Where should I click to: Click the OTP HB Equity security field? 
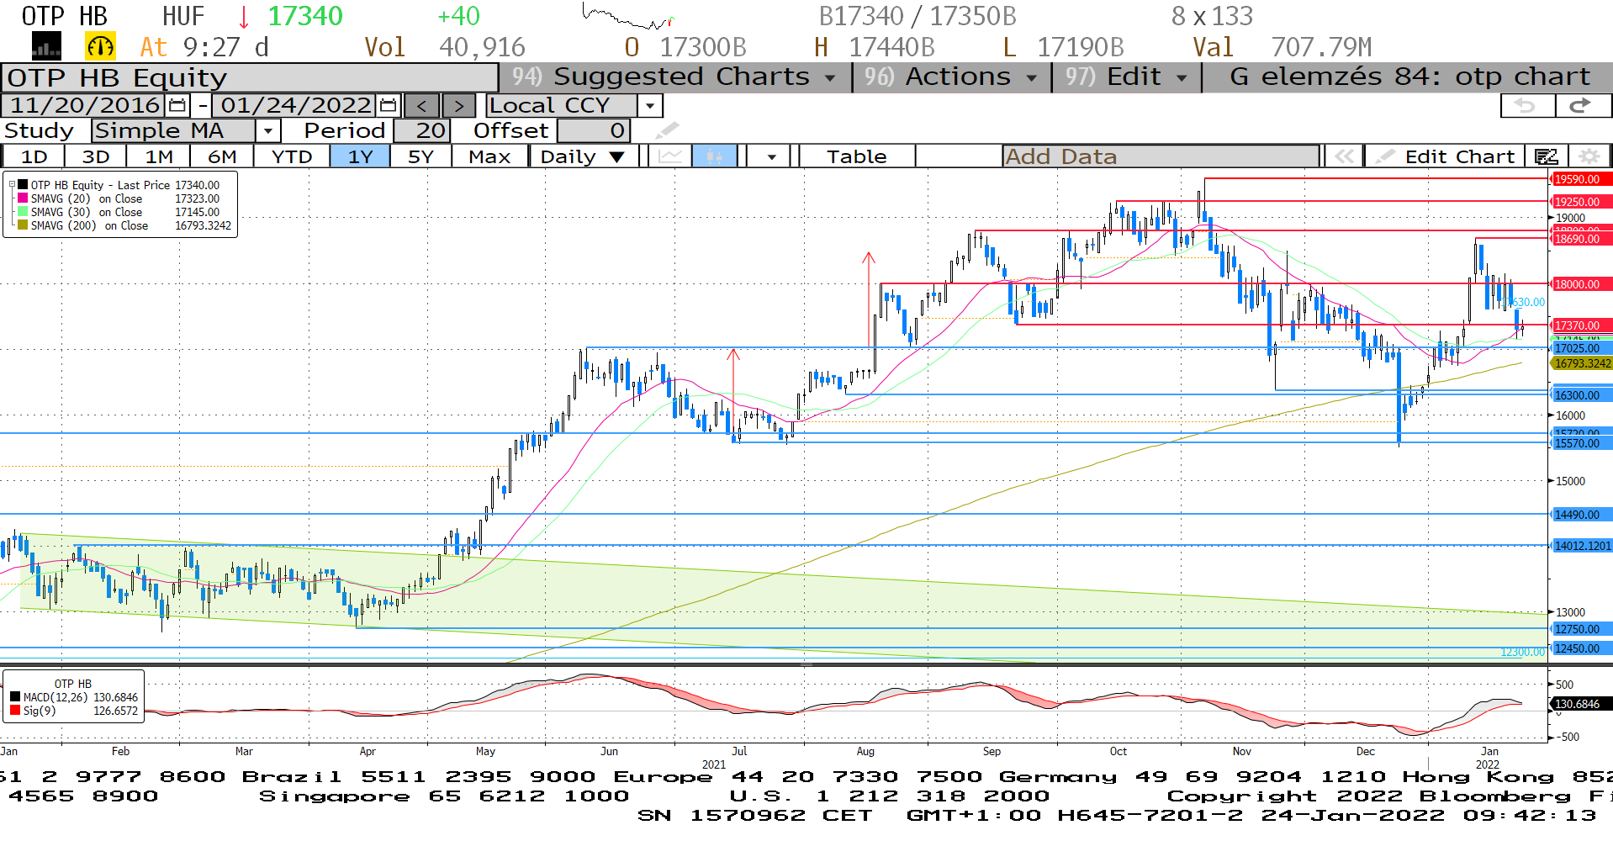[x=250, y=78]
